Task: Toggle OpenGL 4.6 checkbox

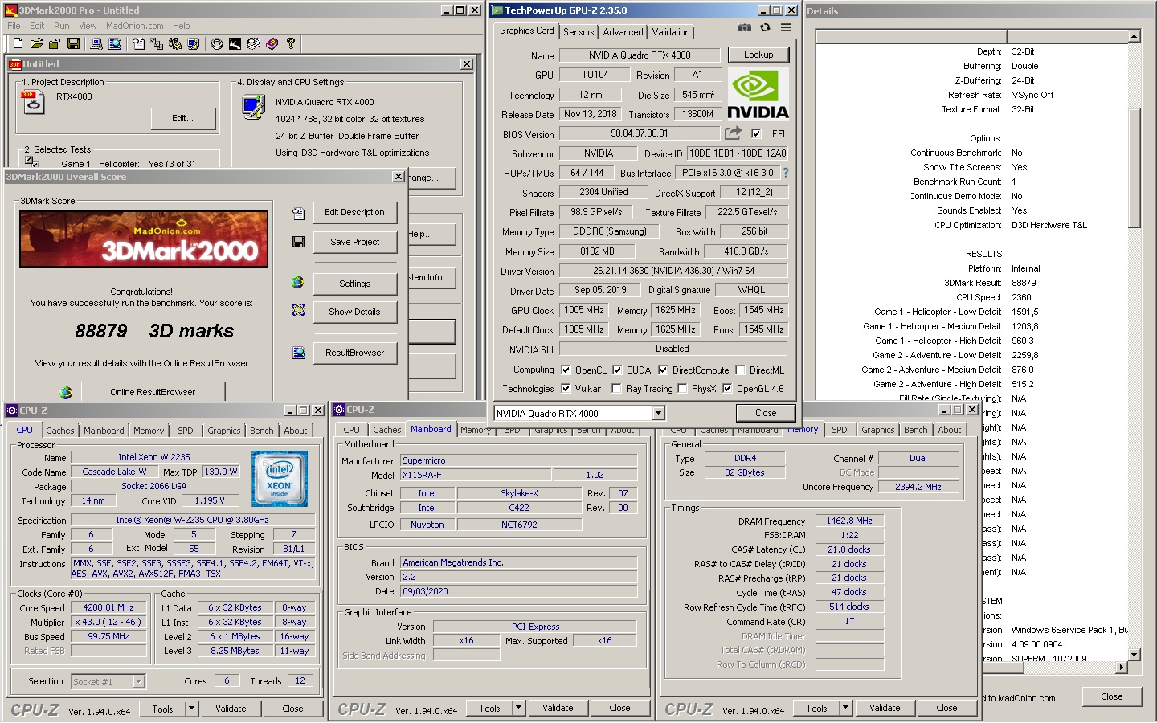Action: pyautogui.click(x=727, y=388)
